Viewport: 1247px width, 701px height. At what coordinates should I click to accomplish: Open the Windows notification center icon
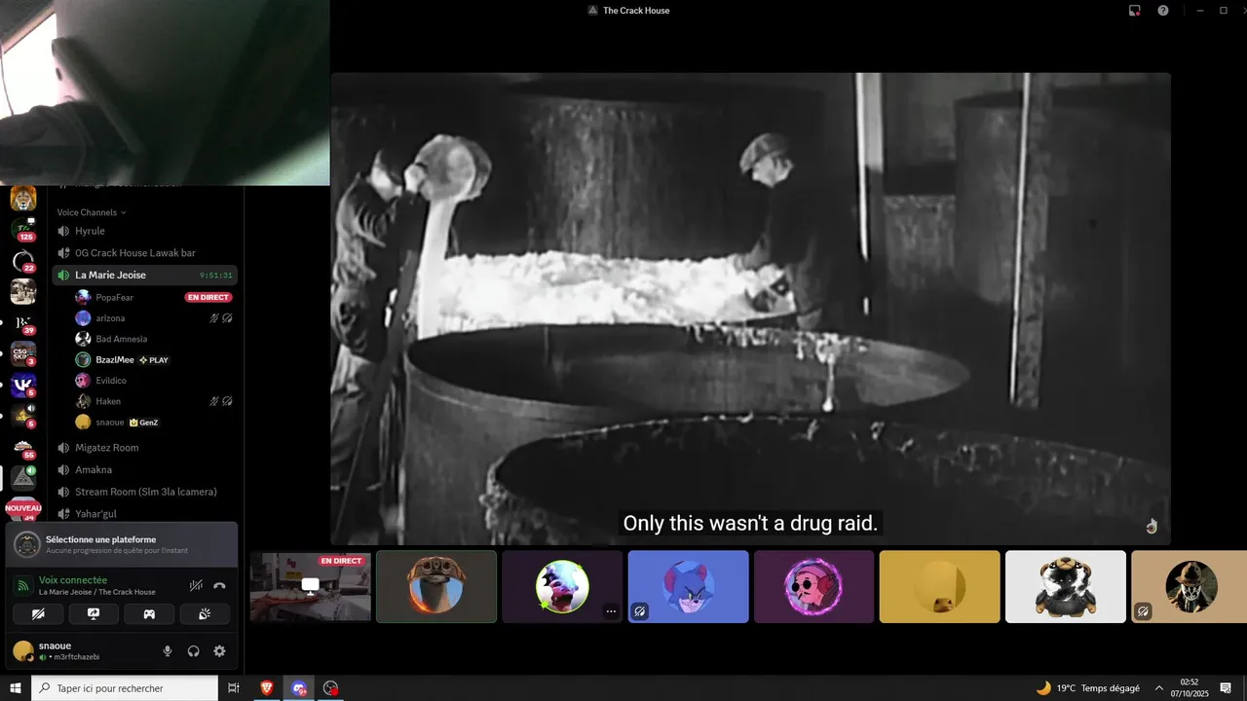tap(1226, 687)
